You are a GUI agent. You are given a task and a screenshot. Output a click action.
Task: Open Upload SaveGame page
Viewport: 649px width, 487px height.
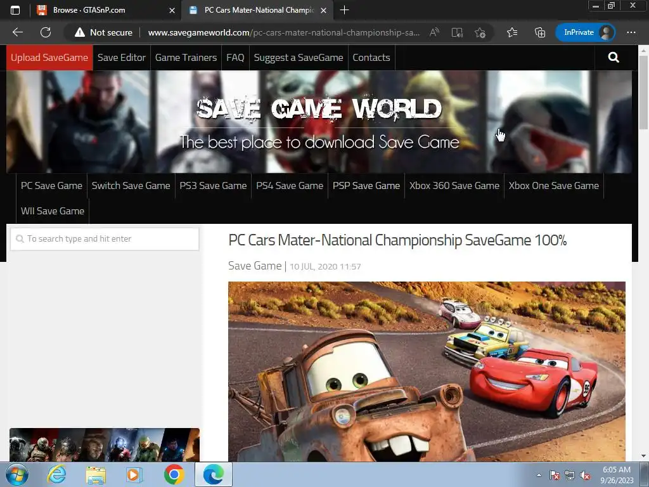pyautogui.click(x=49, y=58)
